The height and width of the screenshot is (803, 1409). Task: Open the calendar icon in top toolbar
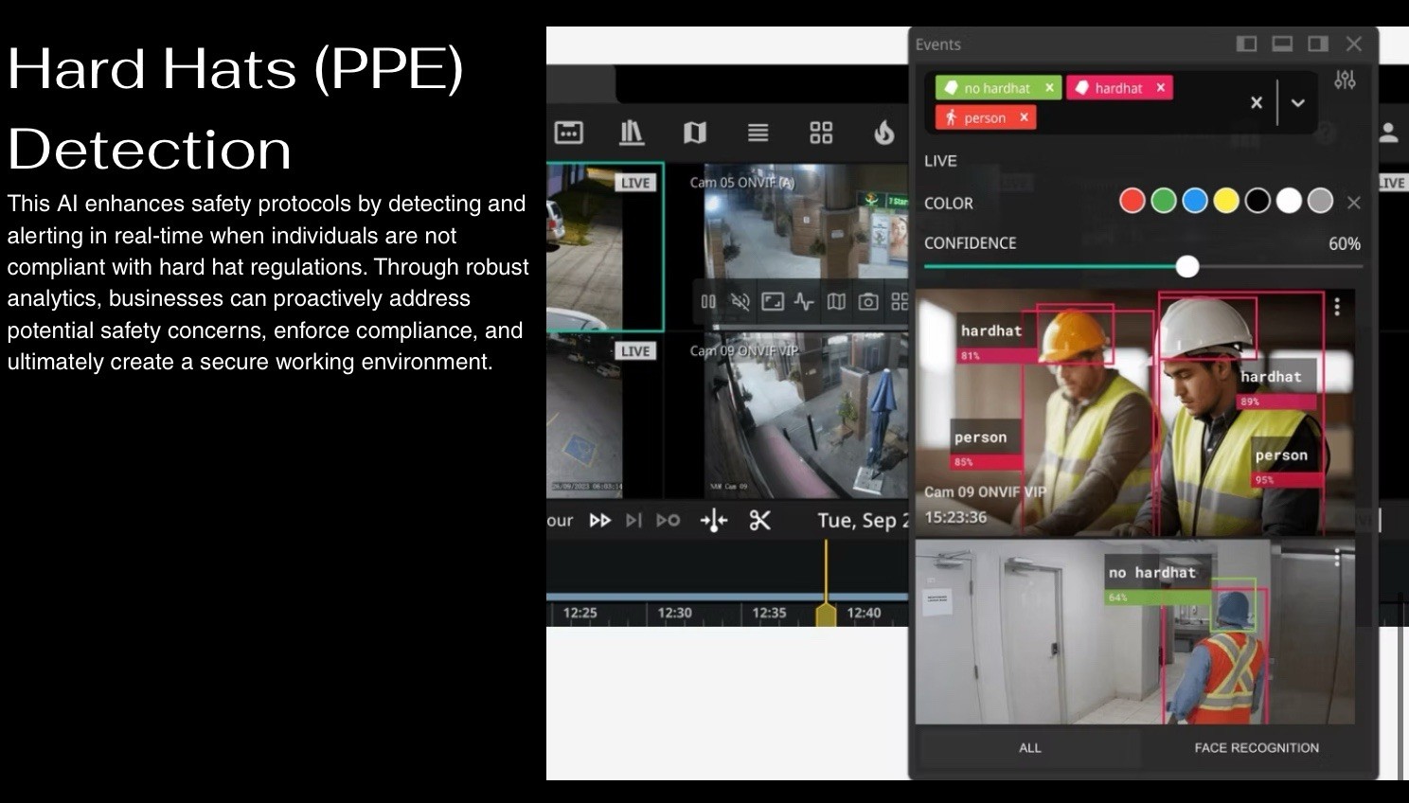(x=568, y=133)
